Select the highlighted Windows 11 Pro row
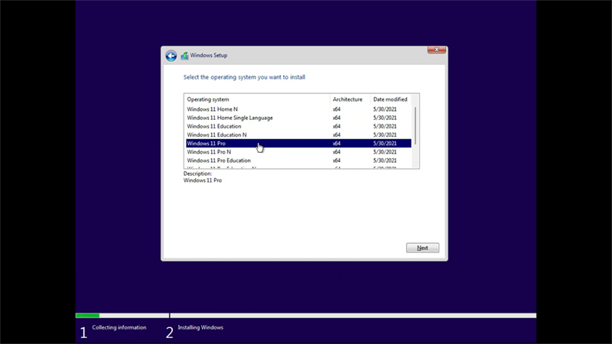This screenshot has width=612, height=344. 207,144
